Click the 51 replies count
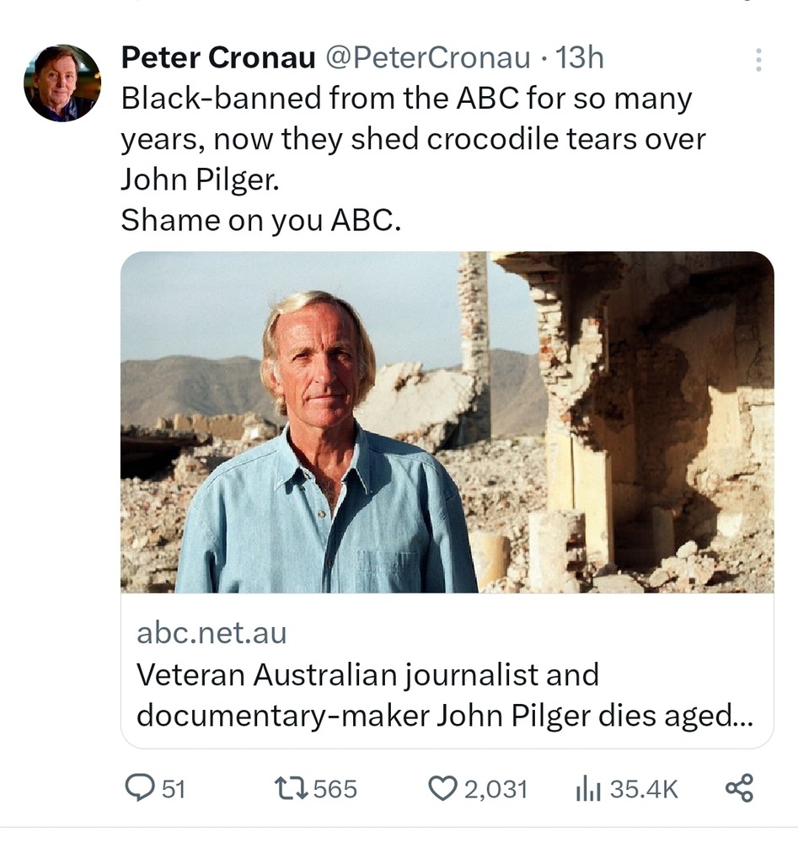This screenshot has width=798, height=843. (173, 789)
